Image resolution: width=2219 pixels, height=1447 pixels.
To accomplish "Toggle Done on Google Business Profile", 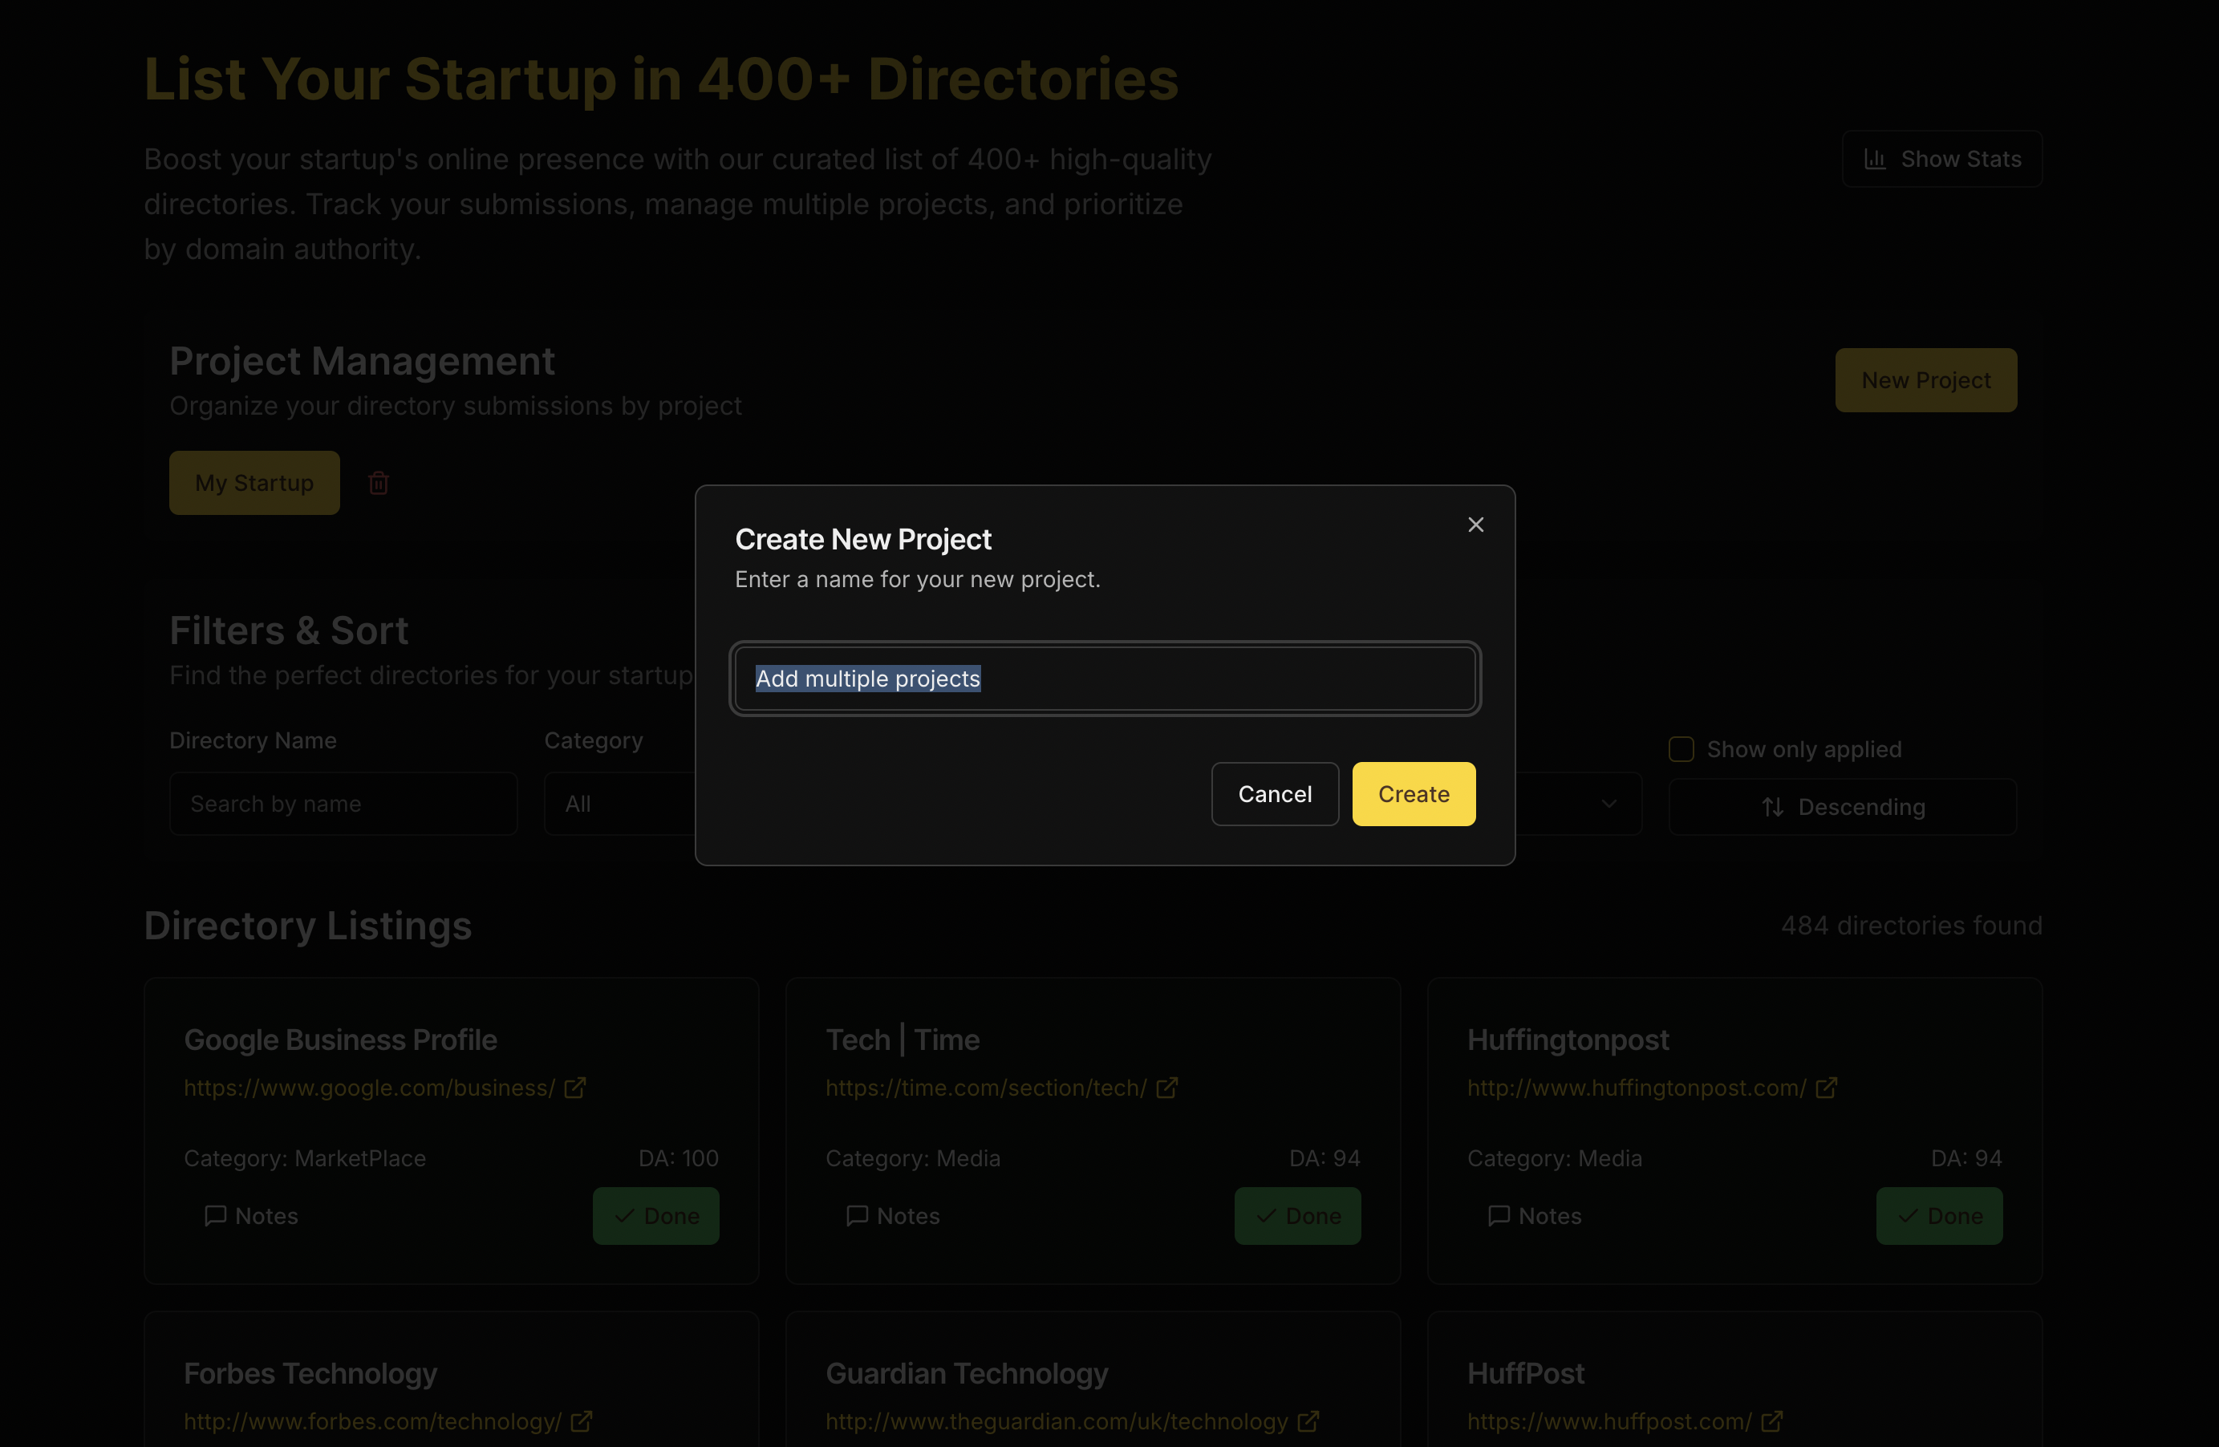I will pos(655,1216).
